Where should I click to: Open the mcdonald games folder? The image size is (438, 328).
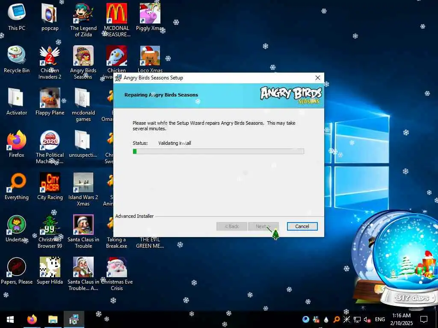83,104
